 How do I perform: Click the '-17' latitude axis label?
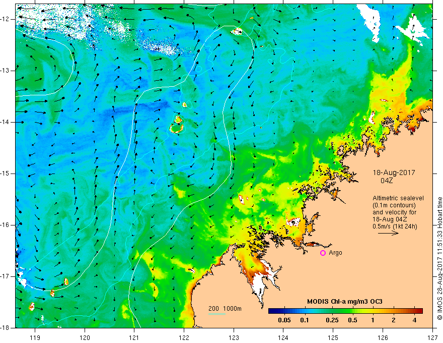click(5, 276)
